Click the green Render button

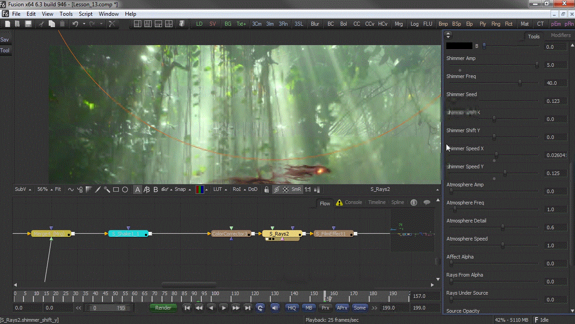point(163,308)
